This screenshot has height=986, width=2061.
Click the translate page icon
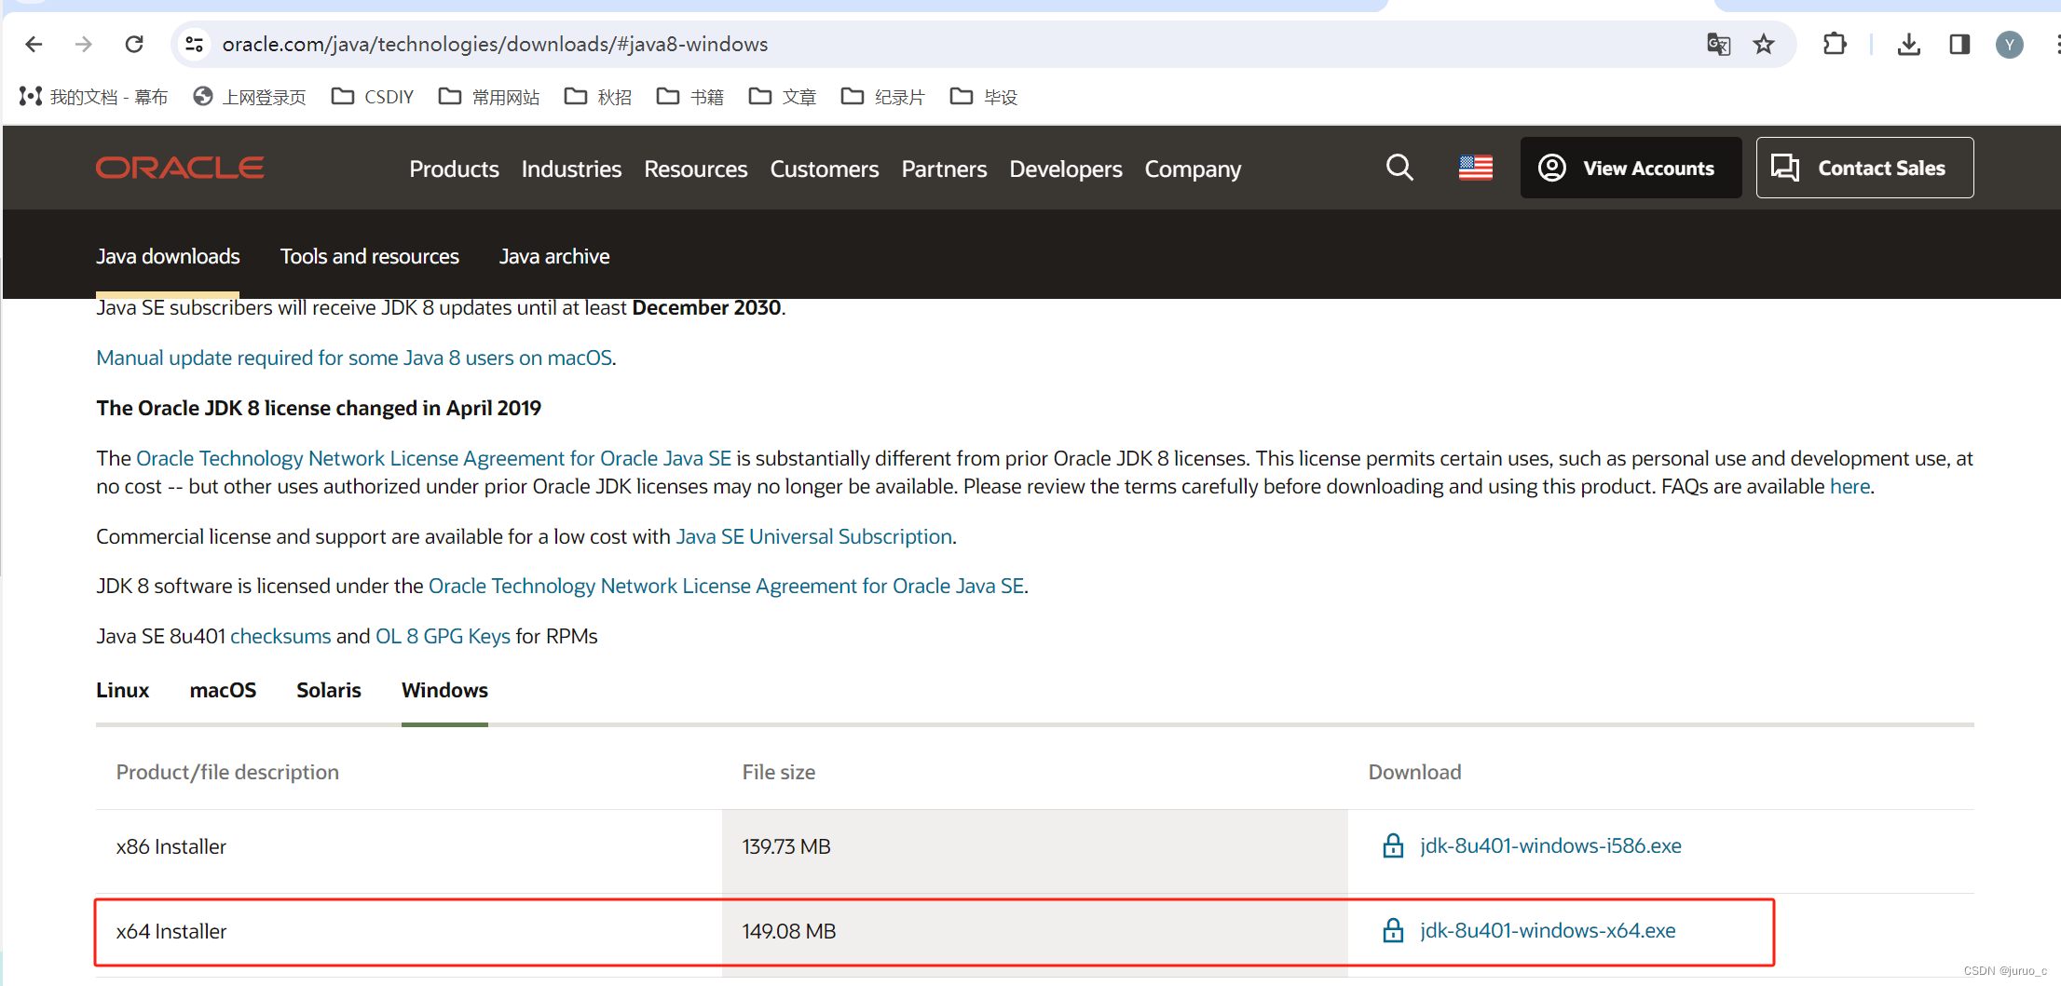[1718, 44]
